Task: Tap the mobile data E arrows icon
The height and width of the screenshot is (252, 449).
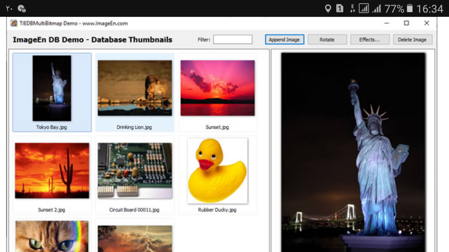Action: click(353, 8)
